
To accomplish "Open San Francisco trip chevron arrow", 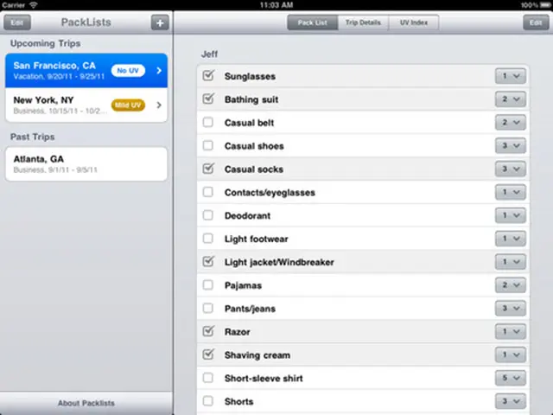I will pyautogui.click(x=158, y=70).
